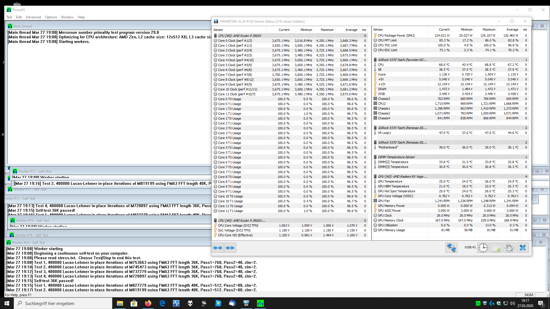
Task: Select the CPU [#0]: AMD Ryzen 9 3900X group row
Action: click(239, 36)
